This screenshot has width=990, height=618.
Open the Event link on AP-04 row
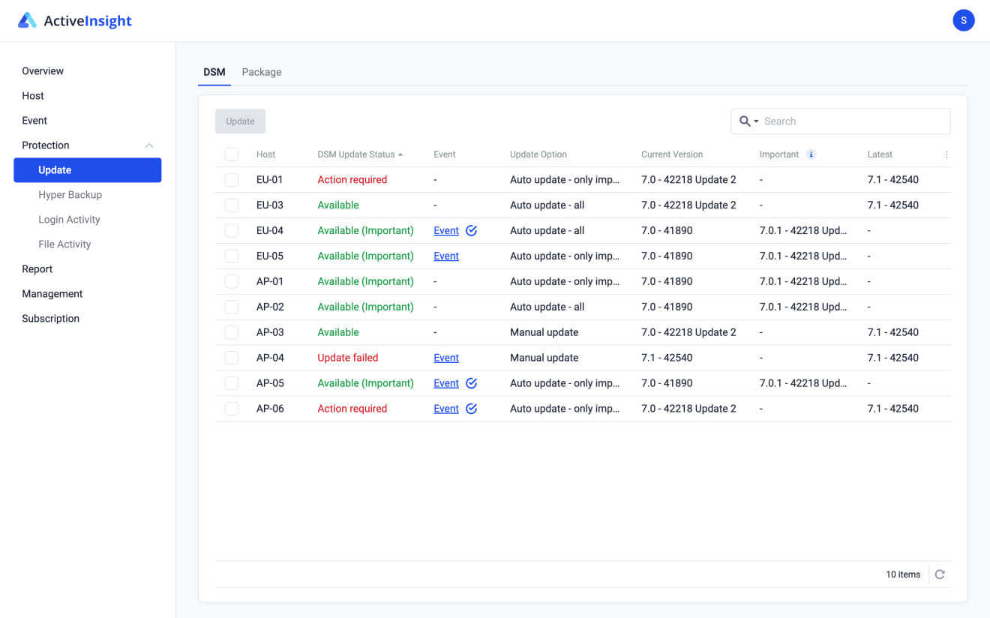(445, 358)
